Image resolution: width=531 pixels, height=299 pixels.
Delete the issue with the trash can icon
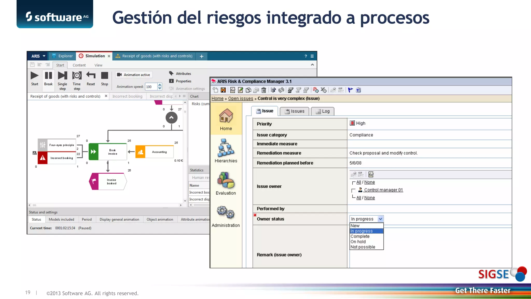click(x=264, y=90)
